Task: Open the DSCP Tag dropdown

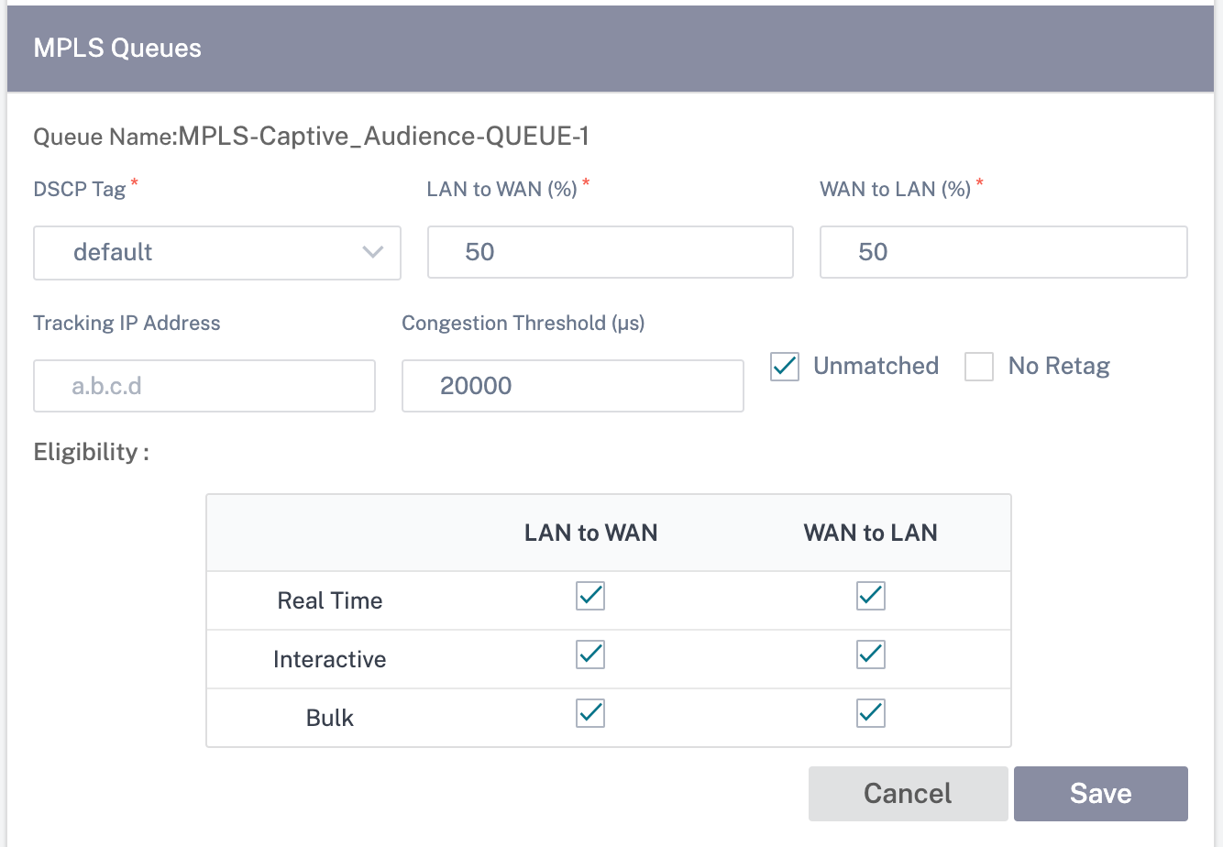Action: click(x=217, y=252)
